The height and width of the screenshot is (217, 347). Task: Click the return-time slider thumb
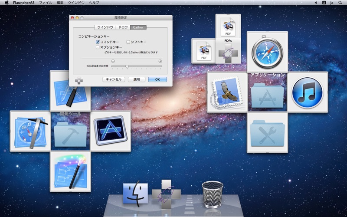point(127,66)
